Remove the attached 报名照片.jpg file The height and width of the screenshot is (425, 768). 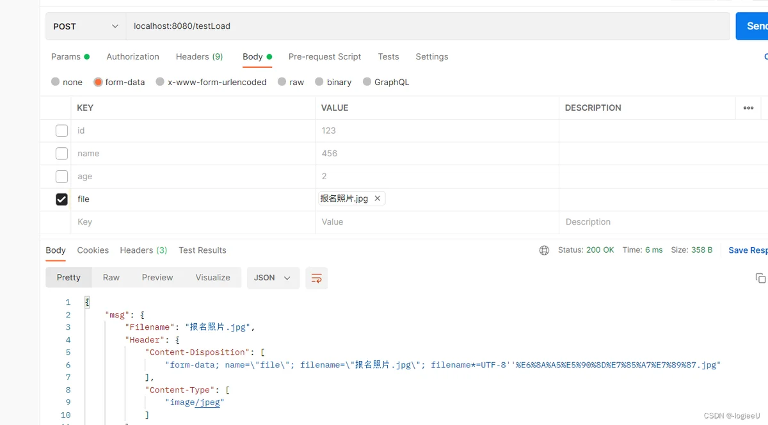coord(378,198)
